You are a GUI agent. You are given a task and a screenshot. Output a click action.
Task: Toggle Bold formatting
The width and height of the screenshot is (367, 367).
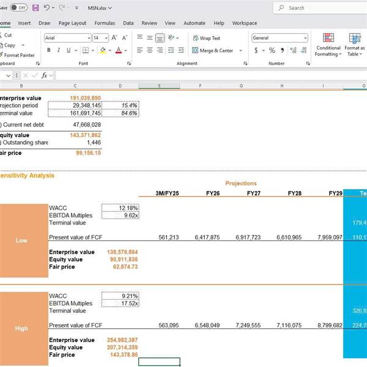[x=48, y=50]
